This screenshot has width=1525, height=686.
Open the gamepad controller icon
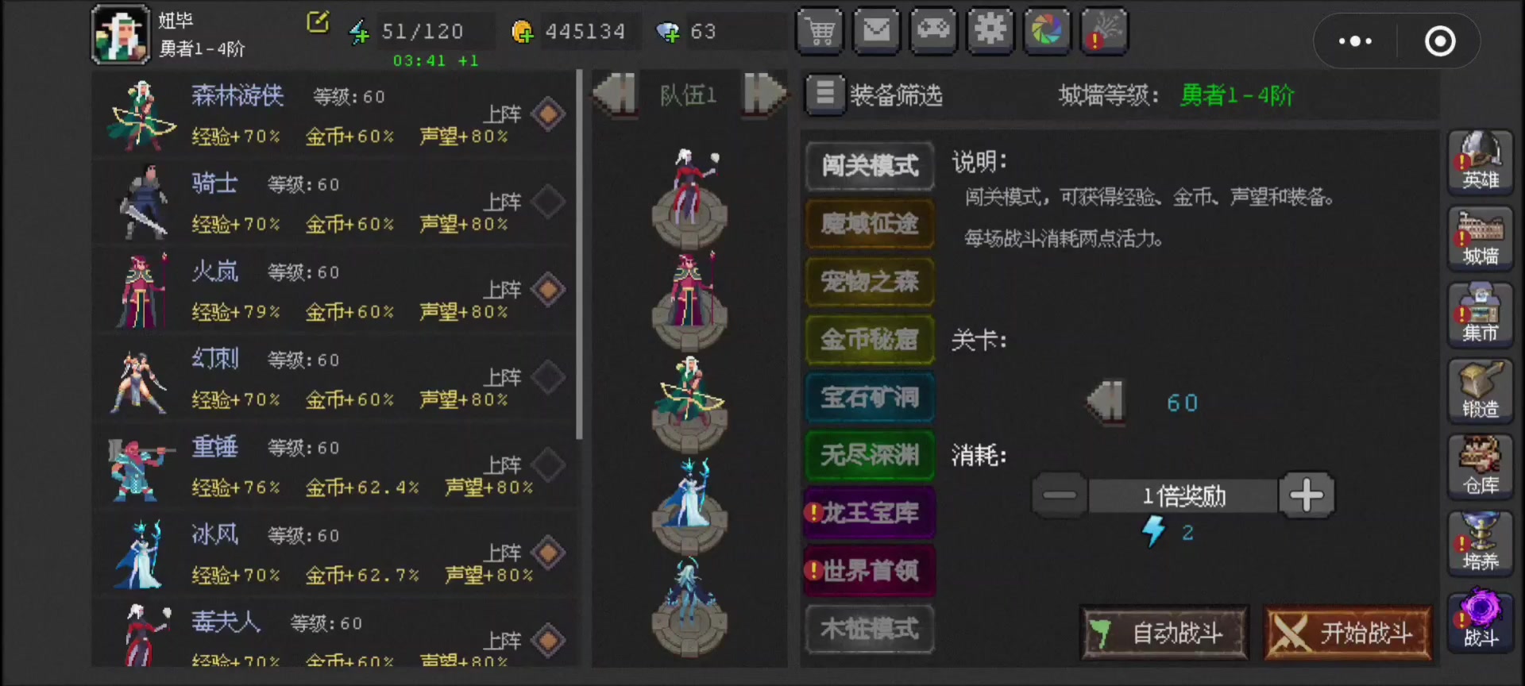pos(933,32)
